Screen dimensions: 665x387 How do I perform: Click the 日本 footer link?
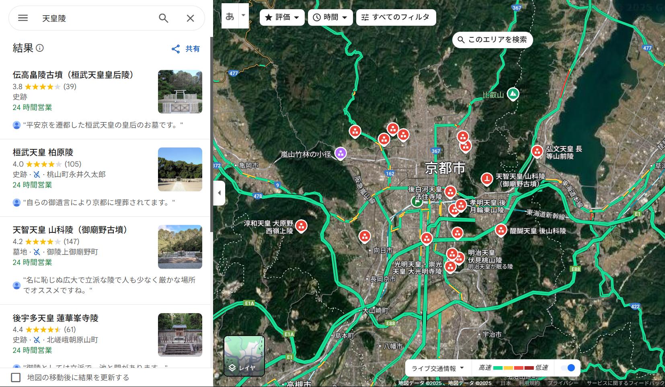pos(506,383)
